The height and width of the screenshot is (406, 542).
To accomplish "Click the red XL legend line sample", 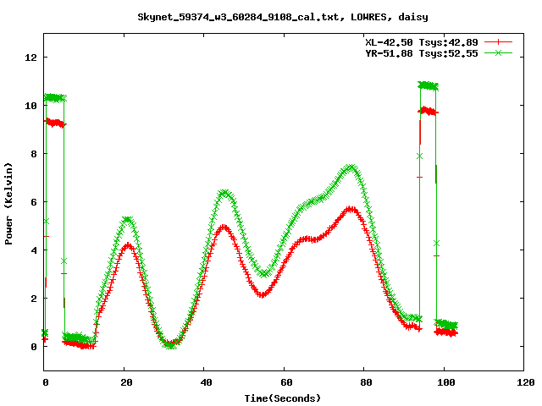I will 498,42.
